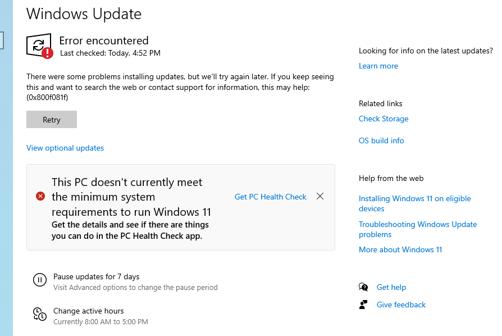The height and width of the screenshot is (336, 502).
Task: Open View optional updates
Action: click(x=65, y=148)
